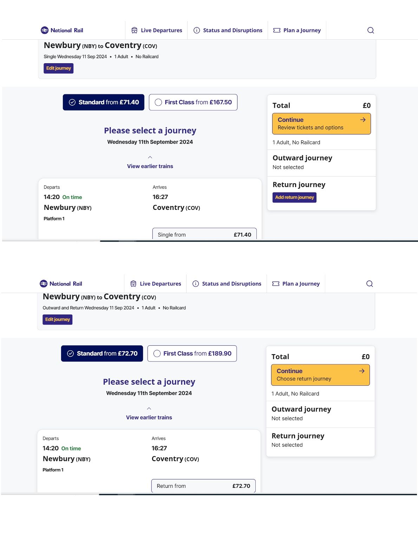Choose Single from £71.40 fare

(204, 234)
